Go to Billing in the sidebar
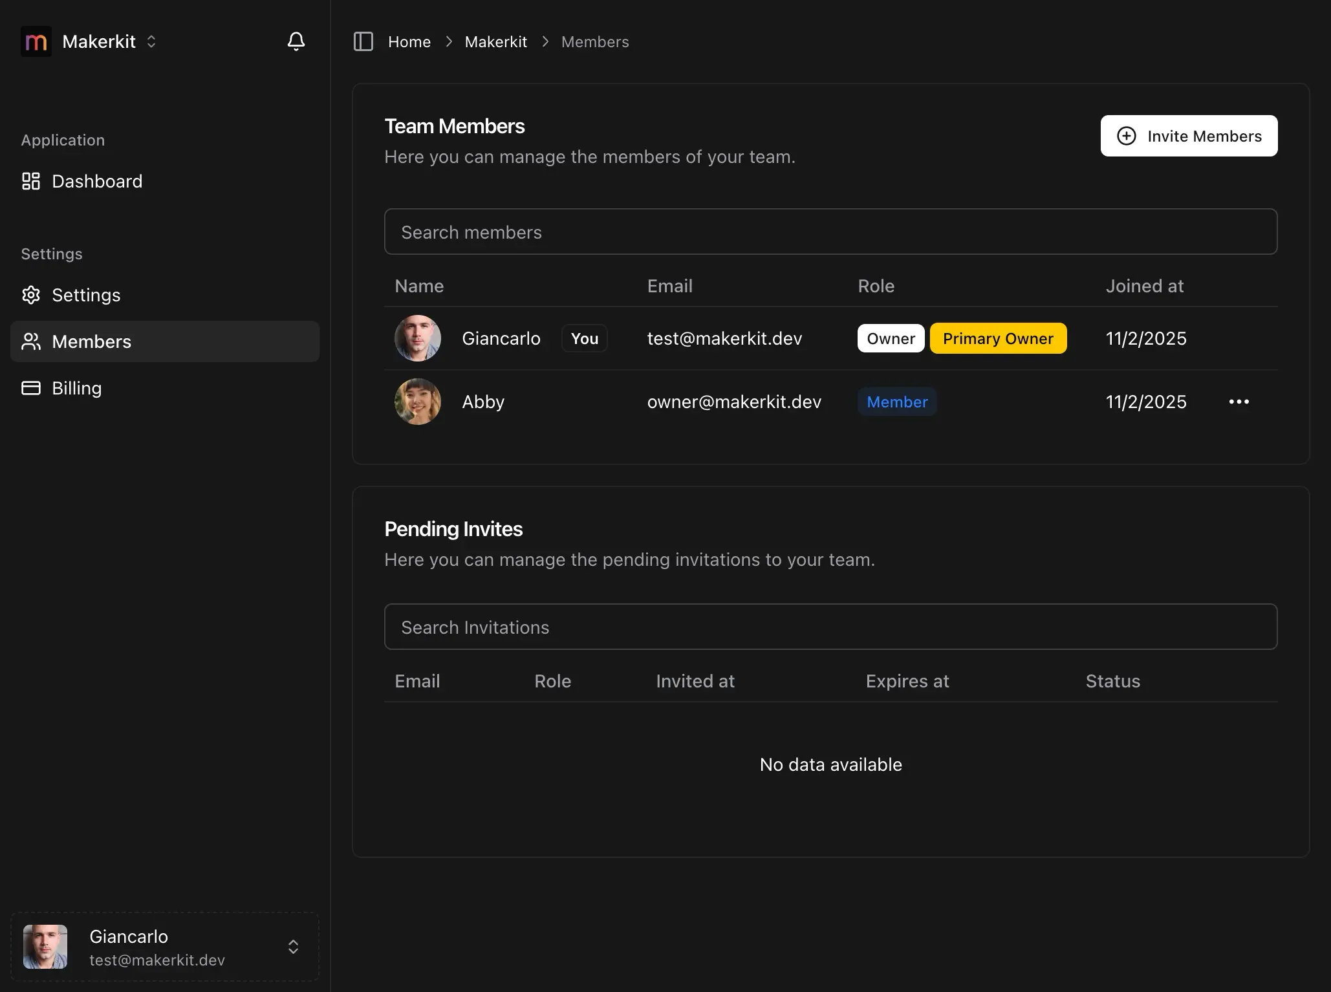Screen dimensions: 1331x992 click(x=76, y=388)
